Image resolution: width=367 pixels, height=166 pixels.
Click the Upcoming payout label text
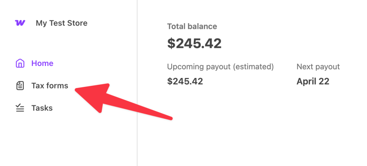(198, 67)
